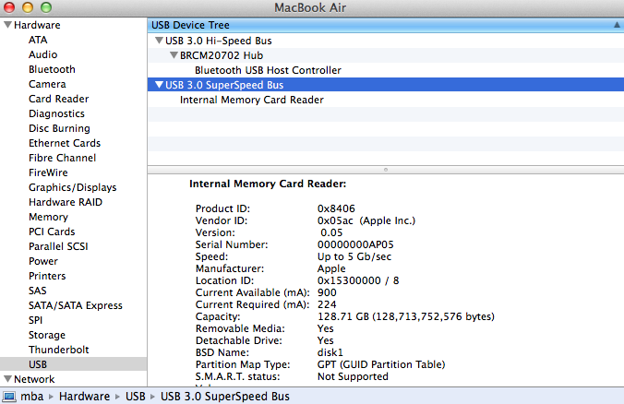Click GPT (GUID Partition Table) value
This screenshot has width=624, height=404.
tap(381, 364)
